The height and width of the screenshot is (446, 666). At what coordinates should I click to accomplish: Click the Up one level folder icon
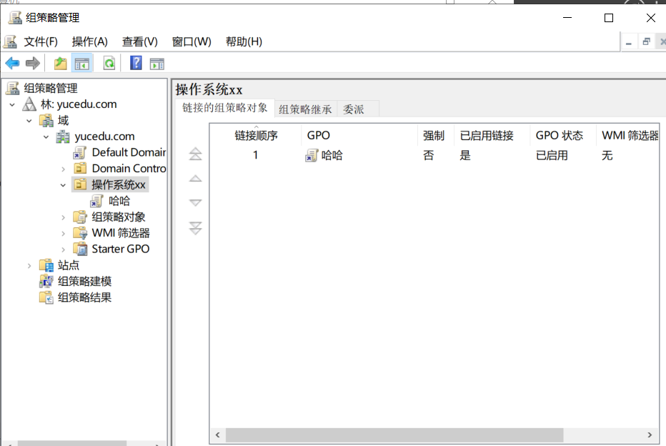coord(60,64)
